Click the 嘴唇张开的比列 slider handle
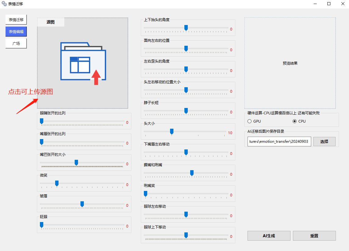The height and width of the screenshot is (251, 349). coord(42,142)
